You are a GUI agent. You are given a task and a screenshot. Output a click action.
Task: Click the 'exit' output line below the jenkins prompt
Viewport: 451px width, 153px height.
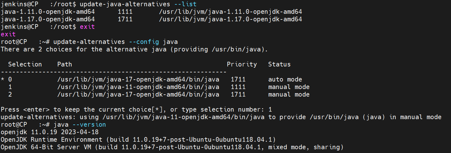coord(8,34)
